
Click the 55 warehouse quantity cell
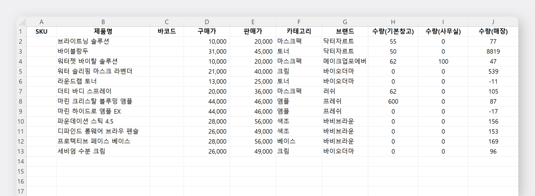point(393,41)
